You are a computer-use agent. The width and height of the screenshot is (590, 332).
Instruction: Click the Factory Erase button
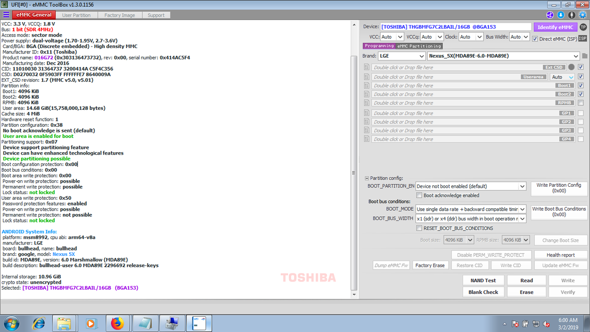tap(430, 265)
